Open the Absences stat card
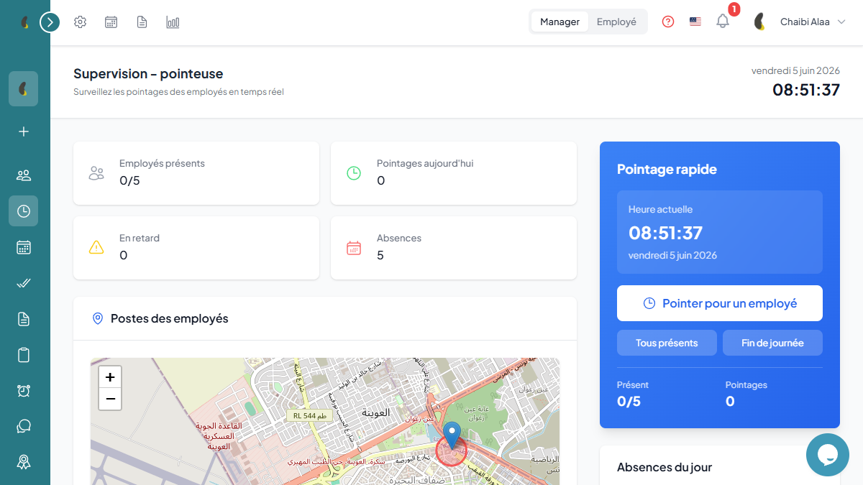Screen dimensions: 863x485 pyautogui.click(x=454, y=248)
